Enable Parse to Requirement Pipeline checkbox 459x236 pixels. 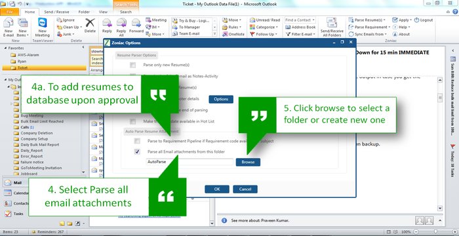coord(137,141)
